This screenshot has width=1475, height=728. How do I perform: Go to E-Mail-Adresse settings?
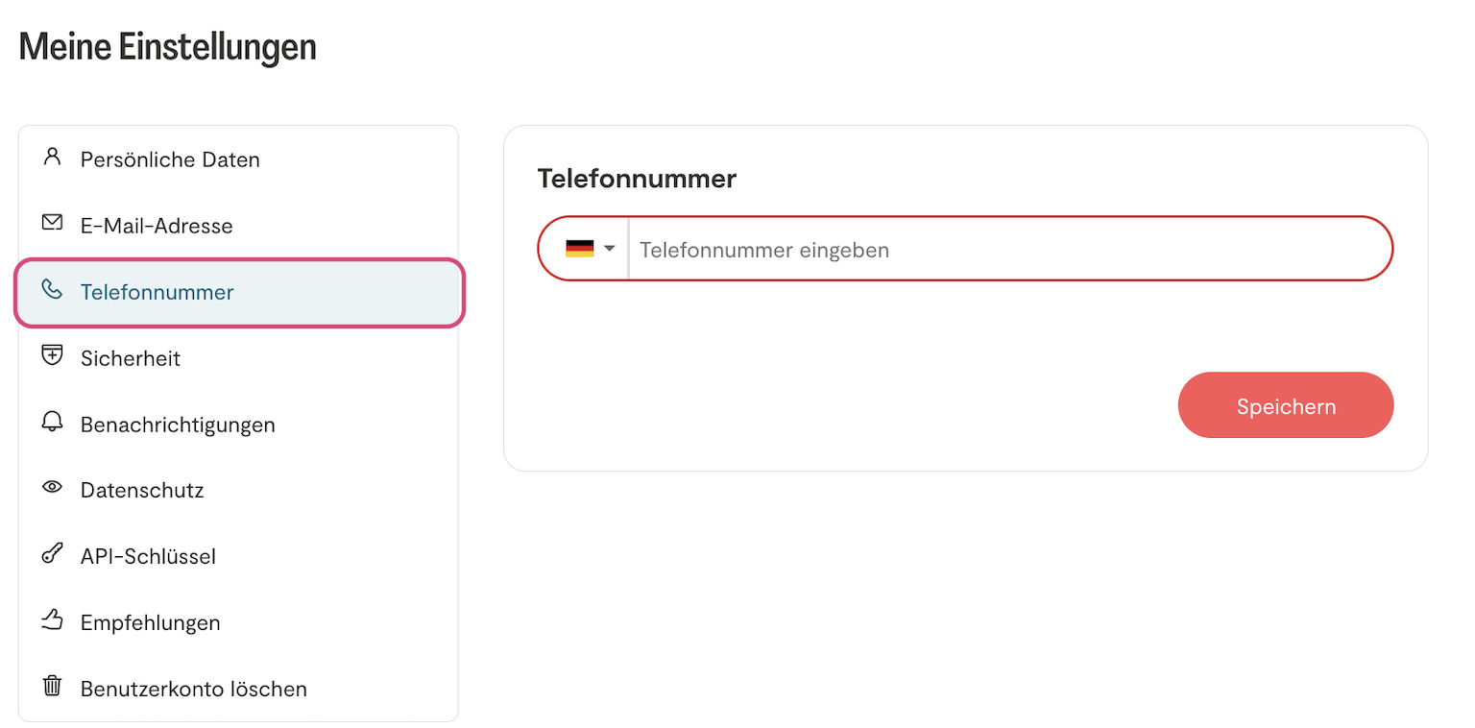tap(157, 226)
